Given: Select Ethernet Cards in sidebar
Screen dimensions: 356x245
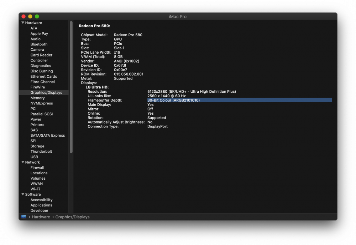Looking at the screenshot, I should coord(44,77).
